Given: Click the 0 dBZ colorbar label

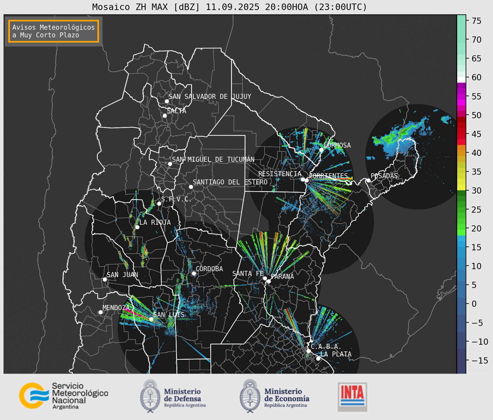Looking at the screenshot, I should pos(474,304).
